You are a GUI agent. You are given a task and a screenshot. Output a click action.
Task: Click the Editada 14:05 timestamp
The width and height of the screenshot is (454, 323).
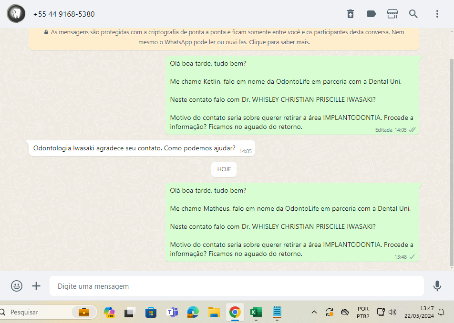(391, 130)
